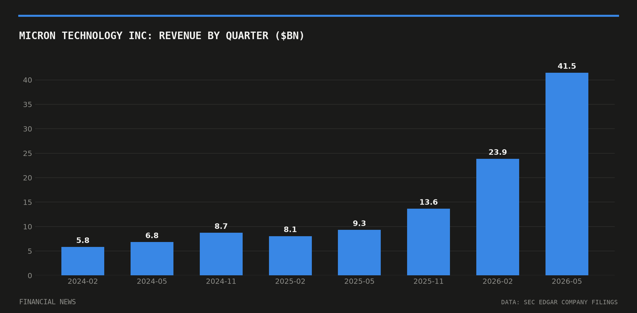
Task: Click the 41.5 value label
Action: tap(567, 66)
